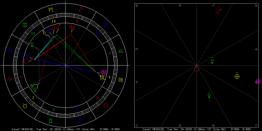Click the house 10 number in the wheel
The height and width of the screenshot is (131, 262).
(x=53, y=21)
